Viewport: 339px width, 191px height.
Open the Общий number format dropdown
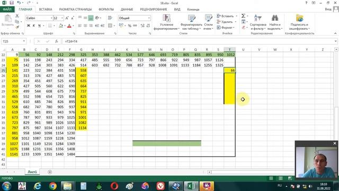pyautogui.click(x=149, y=18)
